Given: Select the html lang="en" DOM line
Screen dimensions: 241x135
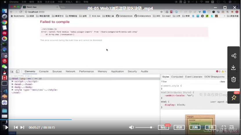Looking at the screenshot, I should click(84, 78).
